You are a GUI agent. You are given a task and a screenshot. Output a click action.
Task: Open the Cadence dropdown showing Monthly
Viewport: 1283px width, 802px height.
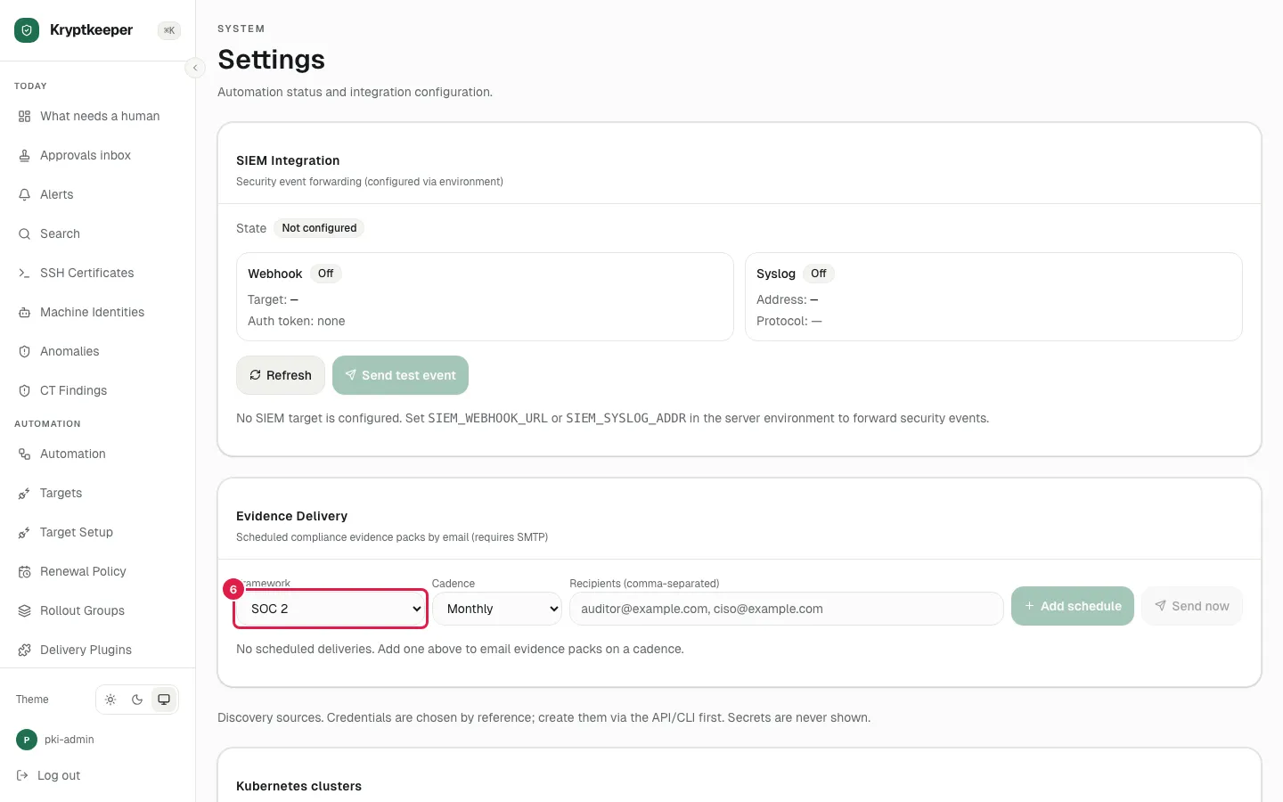[x=497, y=609]
